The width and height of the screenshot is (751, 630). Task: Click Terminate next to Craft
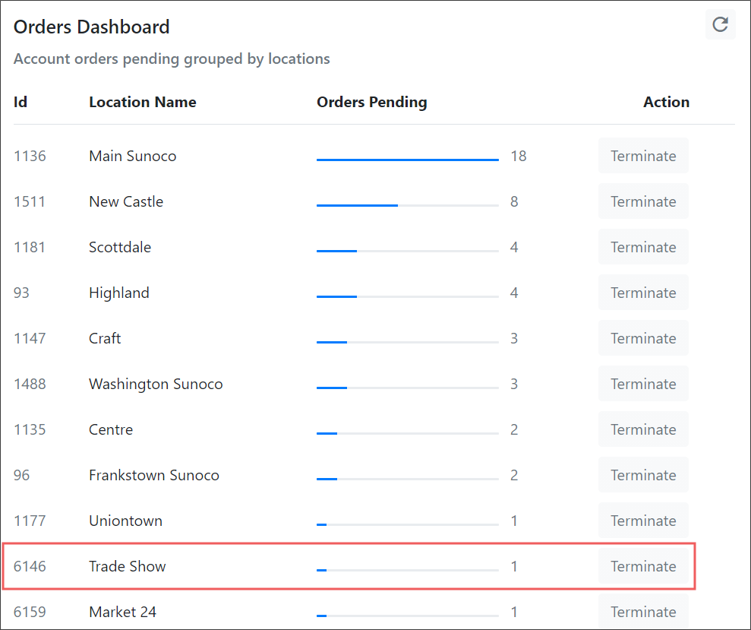[643, 338]
